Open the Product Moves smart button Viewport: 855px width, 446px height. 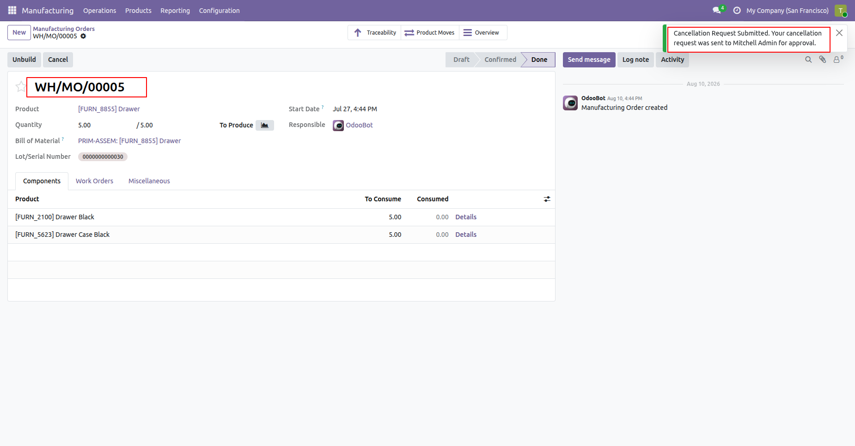[x=430, y=33]
